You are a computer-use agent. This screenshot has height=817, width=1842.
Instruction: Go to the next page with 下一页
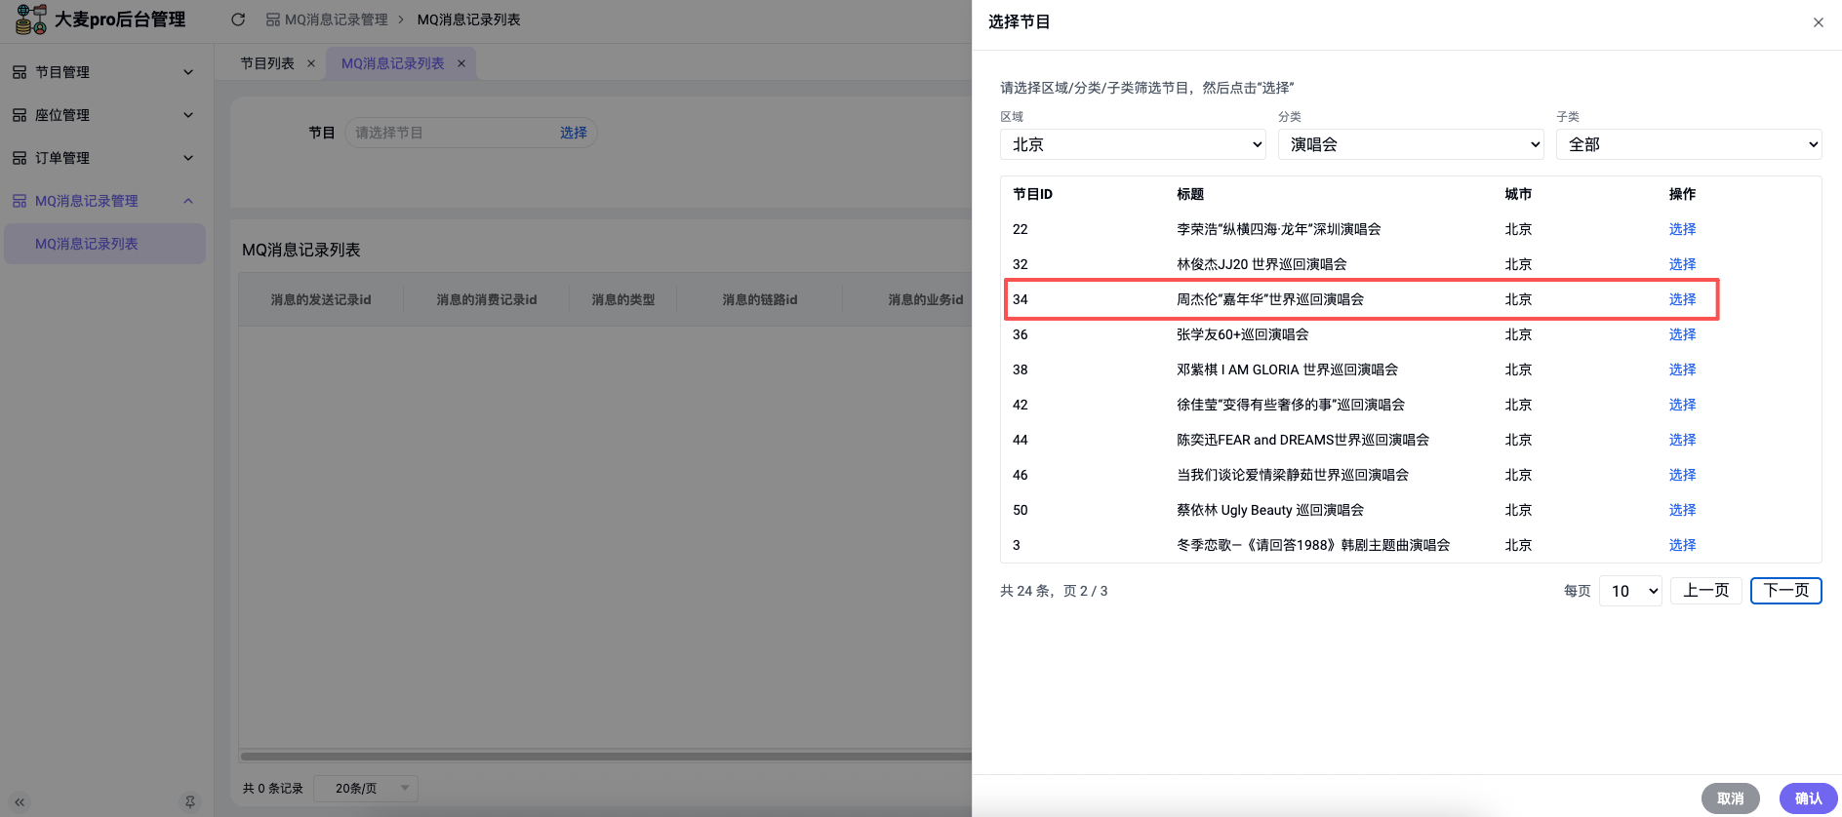(1785, 591)
